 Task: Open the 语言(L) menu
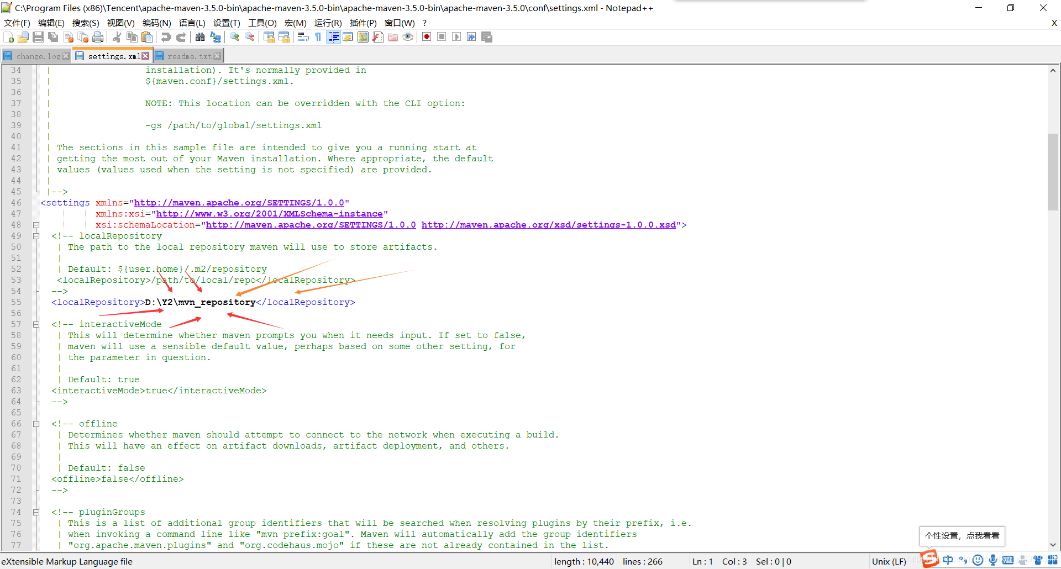(x=192, y=23)
